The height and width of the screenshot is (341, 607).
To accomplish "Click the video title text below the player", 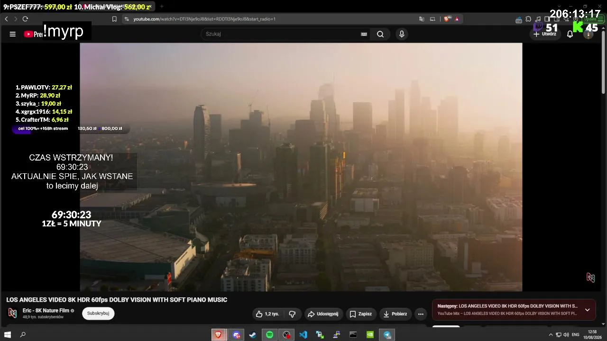I will 117,300.
